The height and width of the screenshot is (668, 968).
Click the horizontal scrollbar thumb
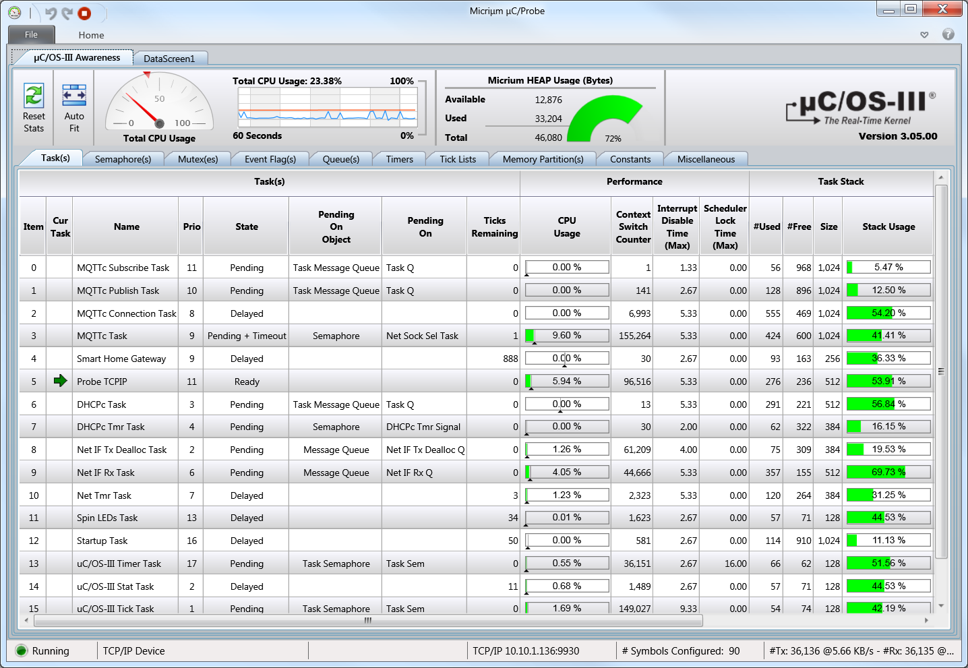tap(368, 620)
